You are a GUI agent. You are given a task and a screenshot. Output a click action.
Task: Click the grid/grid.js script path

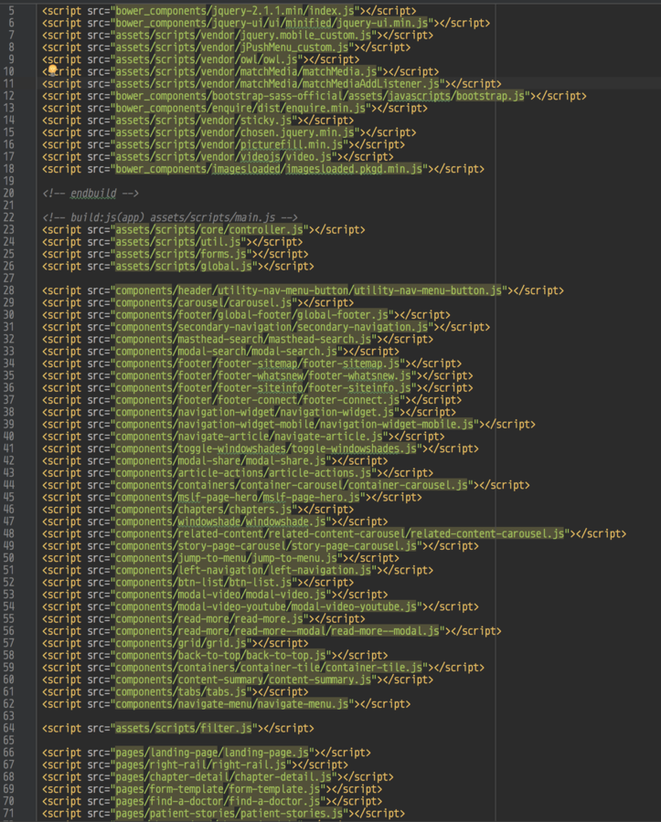tap(181, 643)
